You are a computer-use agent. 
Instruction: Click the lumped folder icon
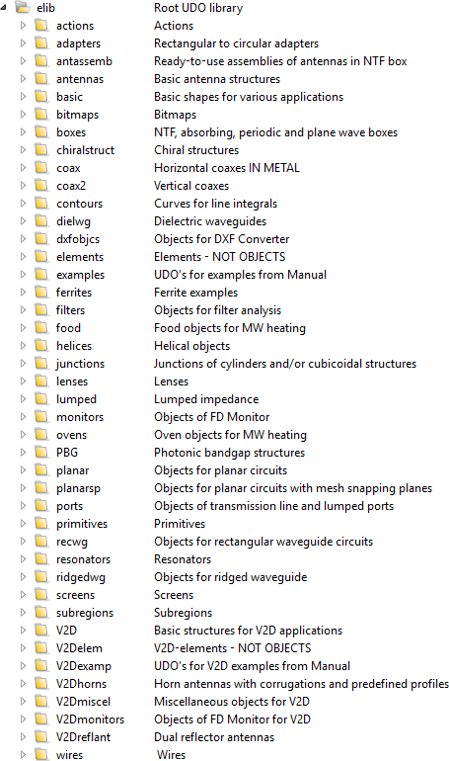(41, 399)
